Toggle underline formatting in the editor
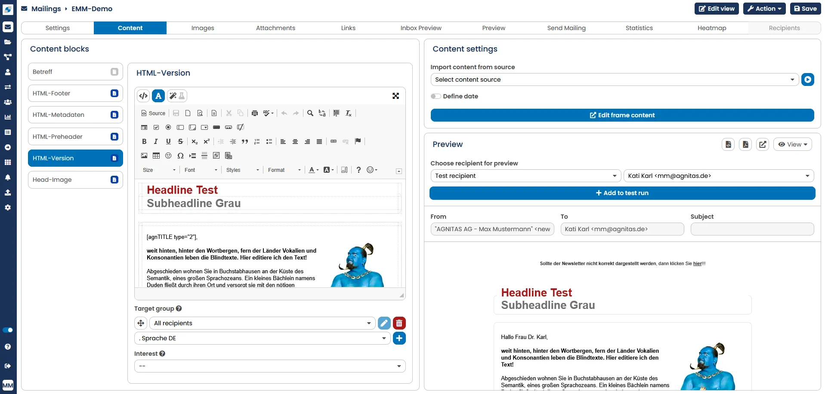This screenshot has height=394, width=825. [168, 141]
